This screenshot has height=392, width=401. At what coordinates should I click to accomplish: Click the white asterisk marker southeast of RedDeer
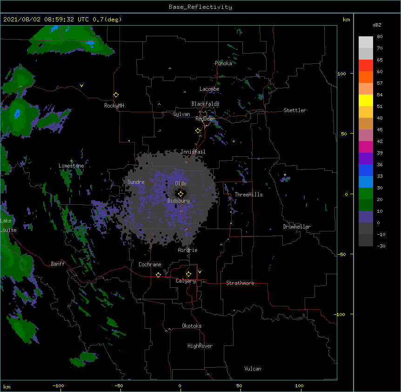[x=234, y=141]
